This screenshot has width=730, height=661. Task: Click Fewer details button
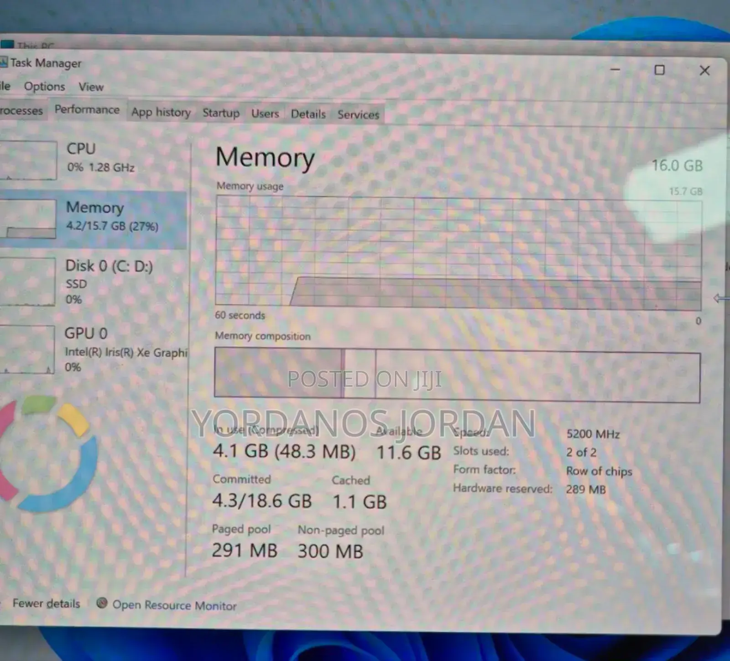[46, 604]
